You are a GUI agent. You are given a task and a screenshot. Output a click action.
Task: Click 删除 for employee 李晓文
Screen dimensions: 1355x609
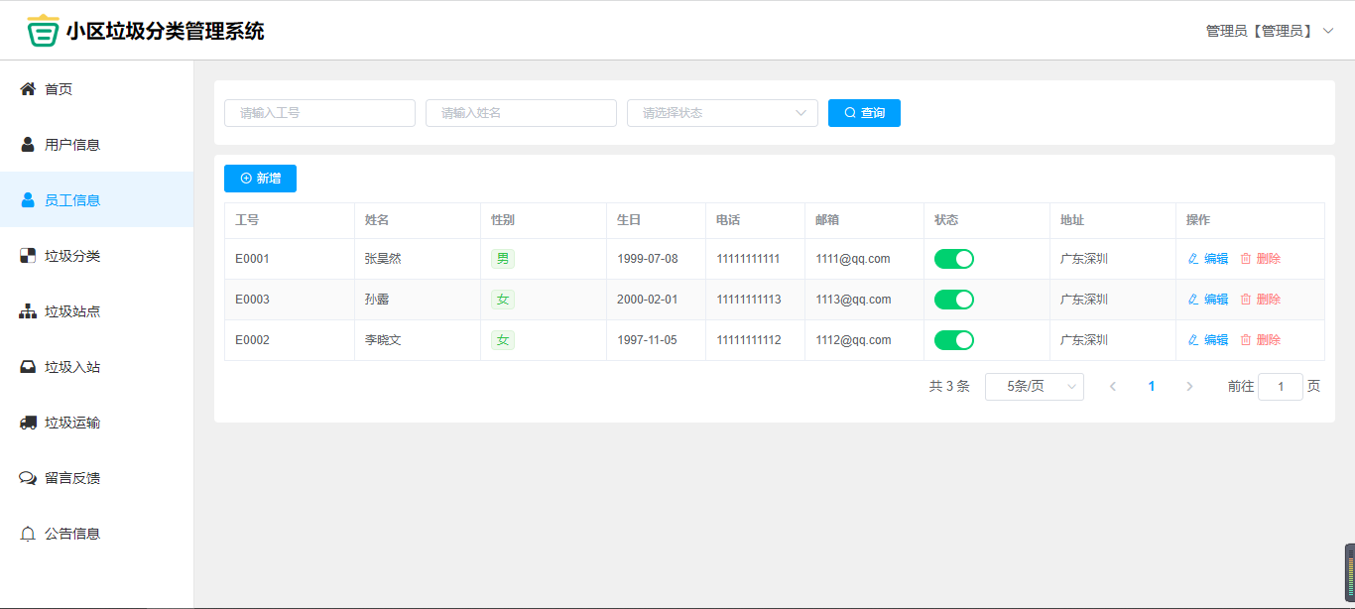point(1260,340)
